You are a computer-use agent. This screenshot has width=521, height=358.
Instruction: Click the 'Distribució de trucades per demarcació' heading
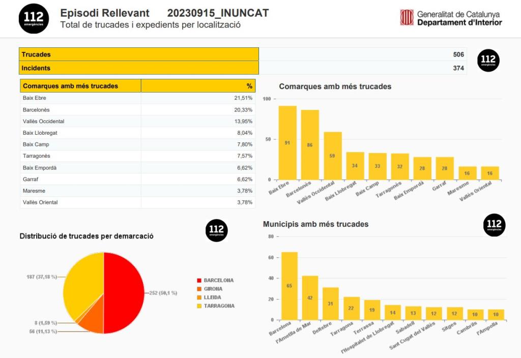pyautogui.click(x=86, y=236)
